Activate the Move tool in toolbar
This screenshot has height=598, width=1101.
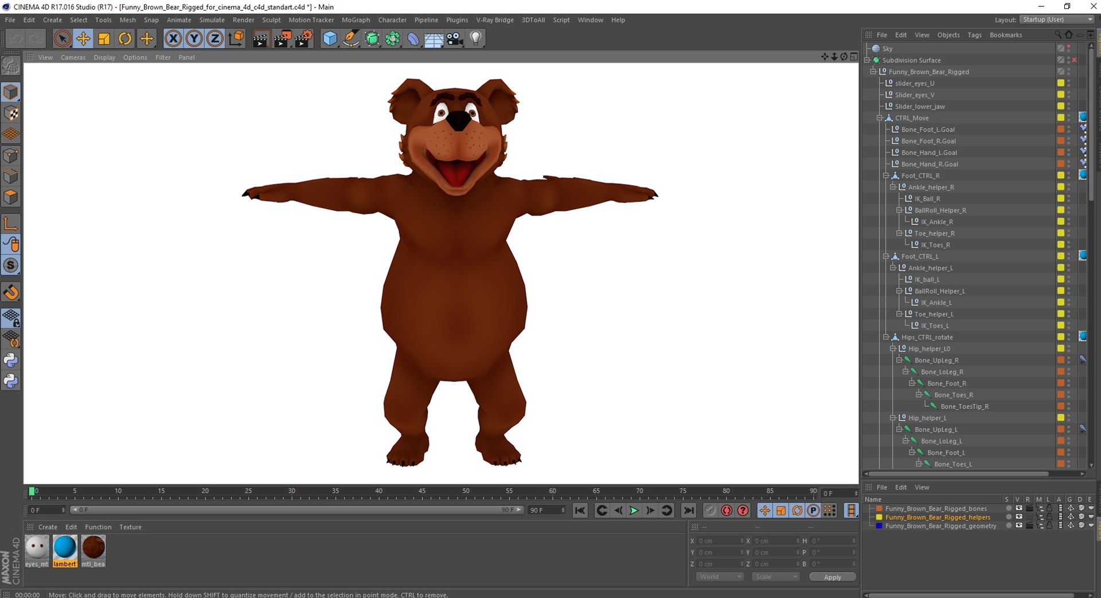click(83, 39)
